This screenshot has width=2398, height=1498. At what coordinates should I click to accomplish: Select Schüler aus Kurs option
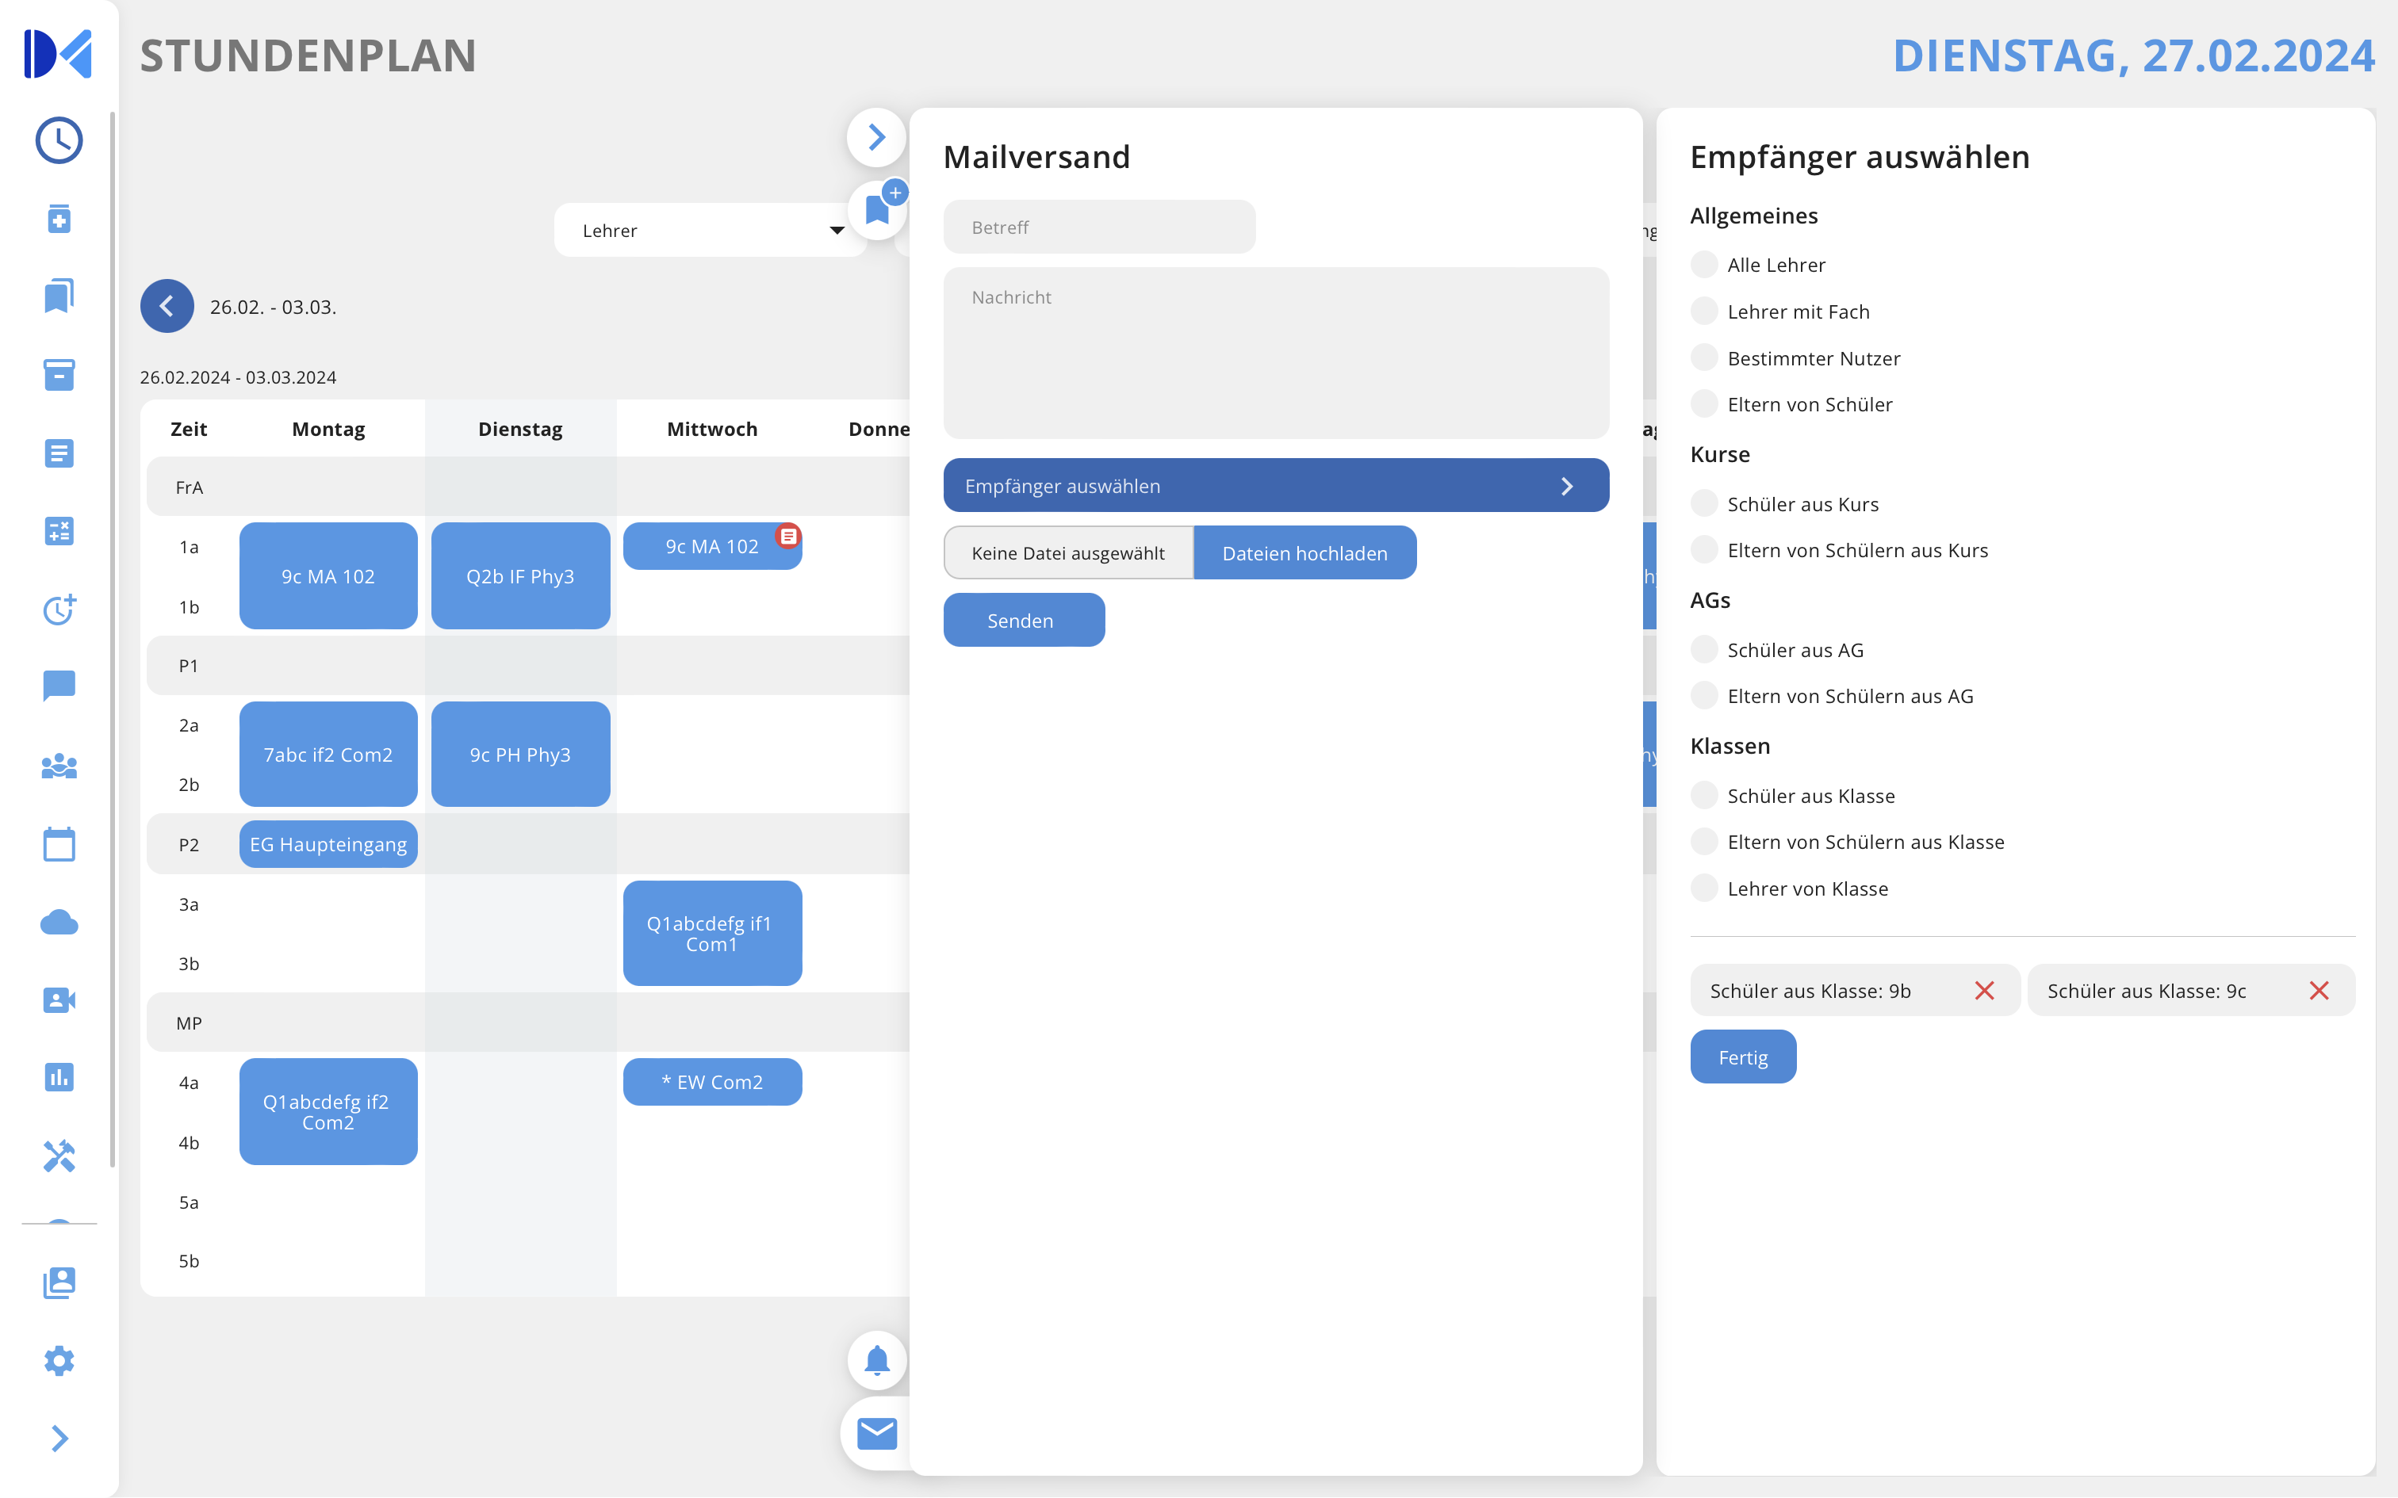coord(1703,503)
